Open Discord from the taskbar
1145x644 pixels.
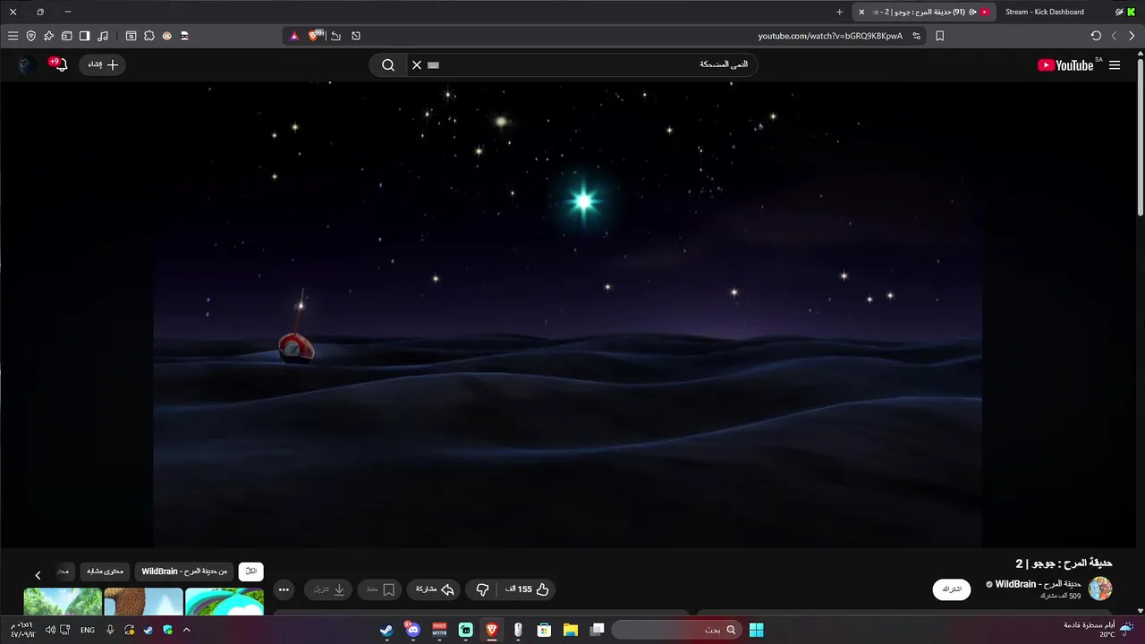(x=412, y=630)
